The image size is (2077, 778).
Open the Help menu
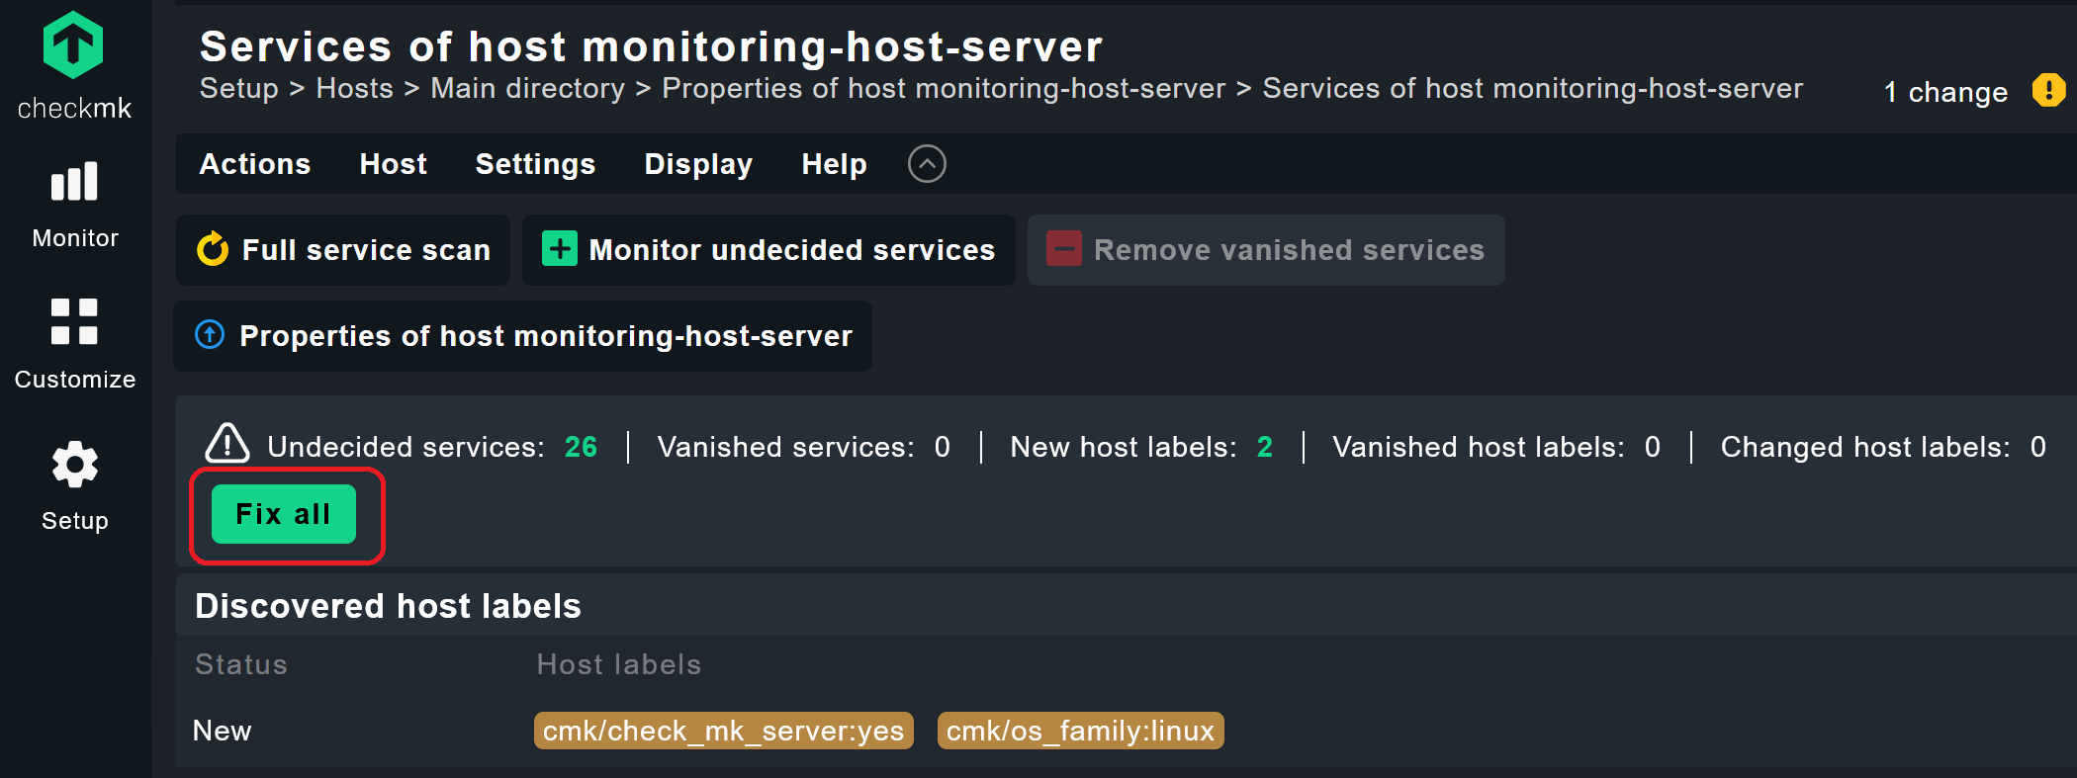point(834,164)
